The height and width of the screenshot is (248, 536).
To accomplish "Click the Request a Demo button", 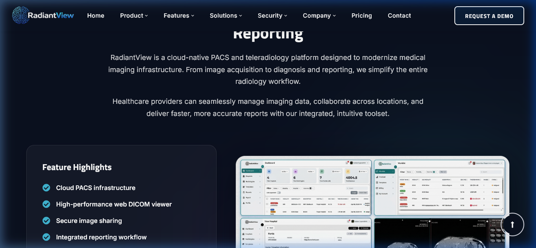I will [489, 16].
